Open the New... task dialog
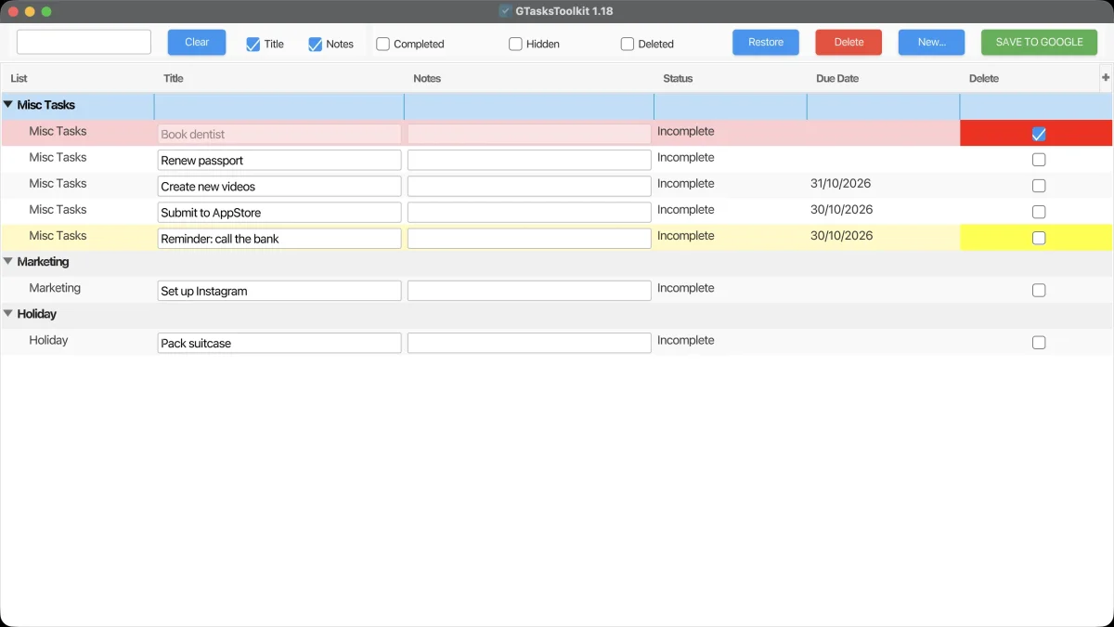 click(931, 42)
